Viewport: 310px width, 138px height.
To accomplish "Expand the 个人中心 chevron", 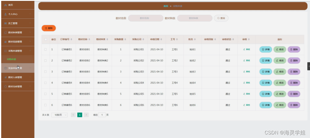I will (x=30, y=14).
